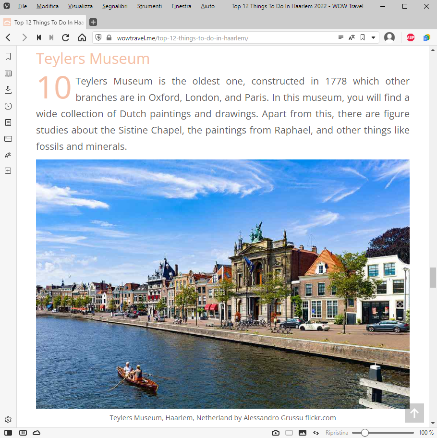This screenshot has height=438, width=437.
Task: Add a web panel to sidebar
Action: pyautogui.click(x=8, y=171)
